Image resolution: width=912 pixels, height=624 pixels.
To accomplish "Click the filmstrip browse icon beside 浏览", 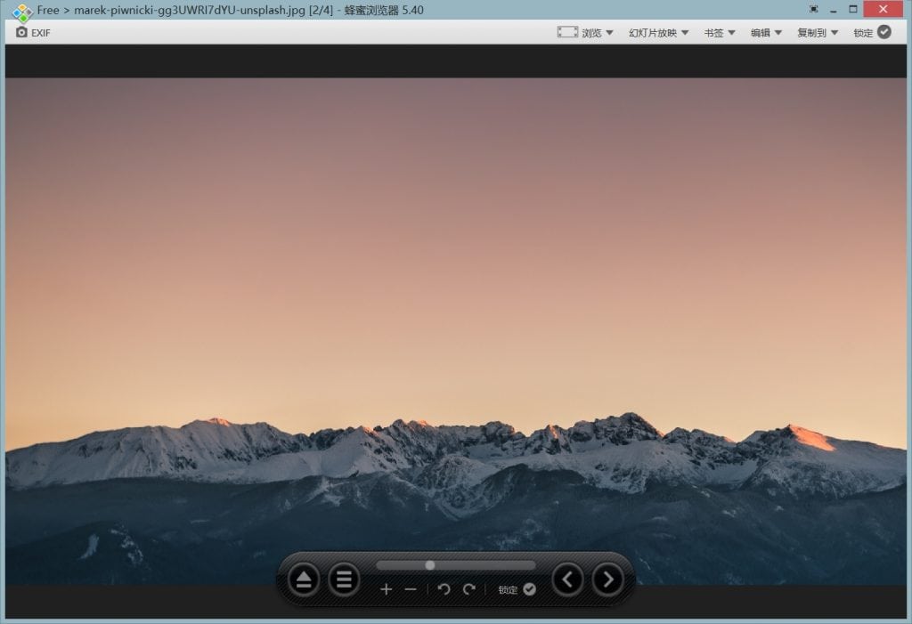I will pos(567,32).
